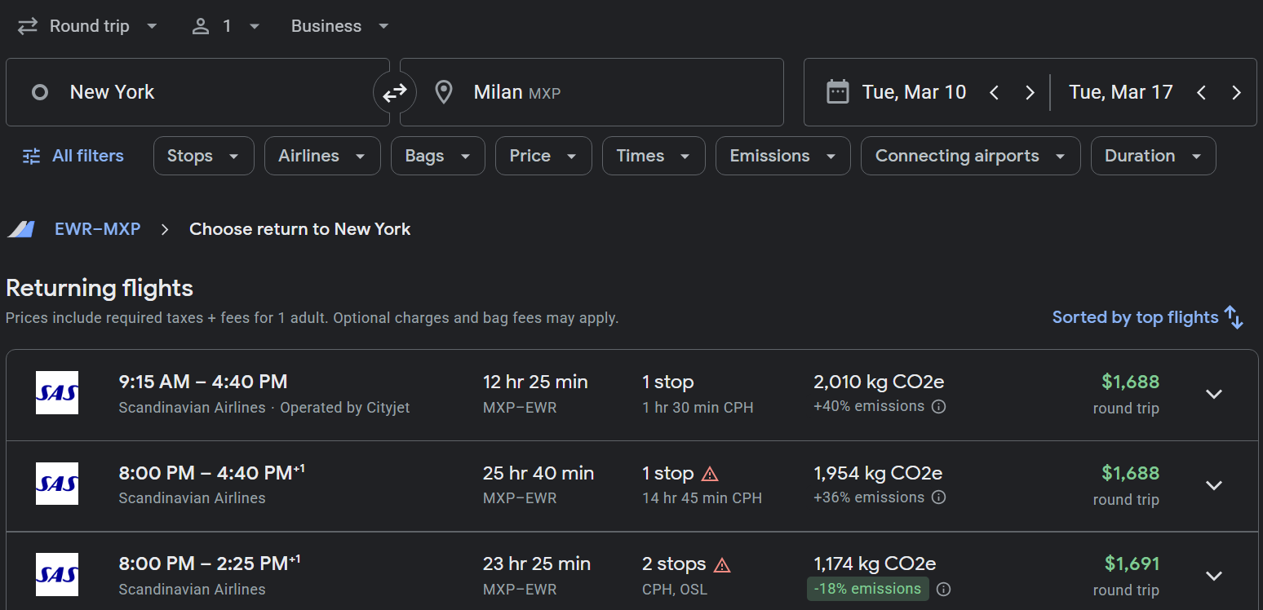Click EWR–MXP breadcrumb link
Screen dimensions: 1263x610
(x=97, y=229)
